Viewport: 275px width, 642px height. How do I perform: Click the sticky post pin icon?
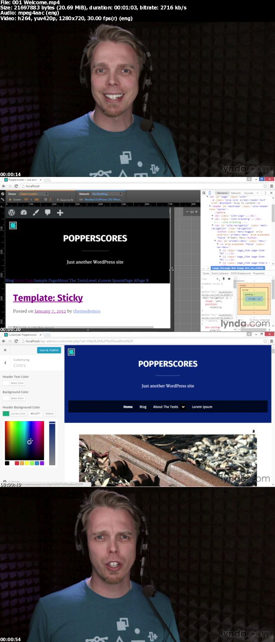point(254,431)
